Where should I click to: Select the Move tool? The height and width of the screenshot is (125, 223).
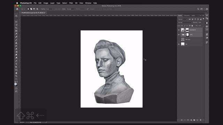pyautogui.click(x=16, y=16)
